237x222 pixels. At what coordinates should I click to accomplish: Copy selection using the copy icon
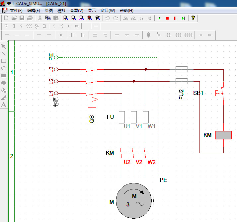pyautogui.click(x=48, y=18)
